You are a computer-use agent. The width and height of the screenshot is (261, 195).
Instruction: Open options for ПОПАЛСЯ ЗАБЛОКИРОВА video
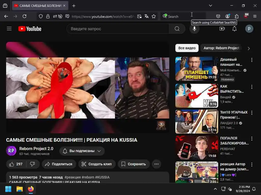coord(252,139)
